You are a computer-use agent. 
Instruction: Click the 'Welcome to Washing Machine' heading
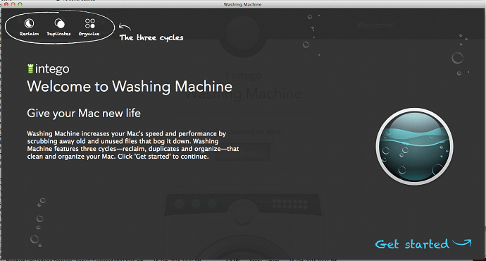pyautogui.click(x=130, y=86)
